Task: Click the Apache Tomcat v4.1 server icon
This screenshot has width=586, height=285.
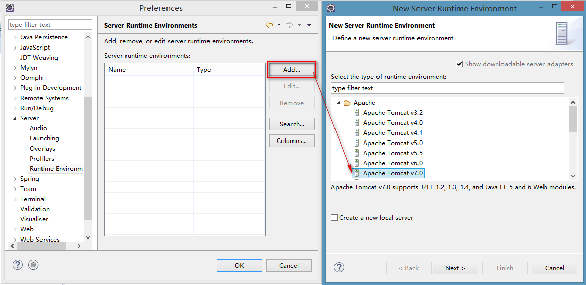Action: 357,133
